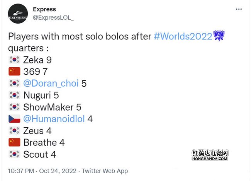This screenshot has height=181, width=251.
Task: Click the HONGHANDA.COM watermark
Action: click(210, 159)
